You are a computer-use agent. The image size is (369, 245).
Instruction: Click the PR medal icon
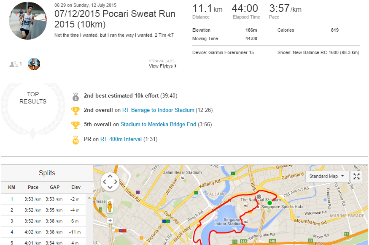(x=75, y=140)
